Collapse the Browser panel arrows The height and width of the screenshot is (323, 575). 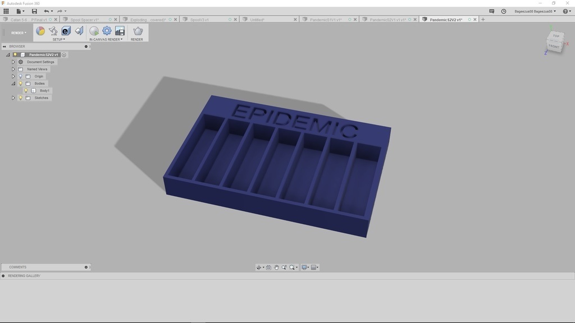pos(4,47)
